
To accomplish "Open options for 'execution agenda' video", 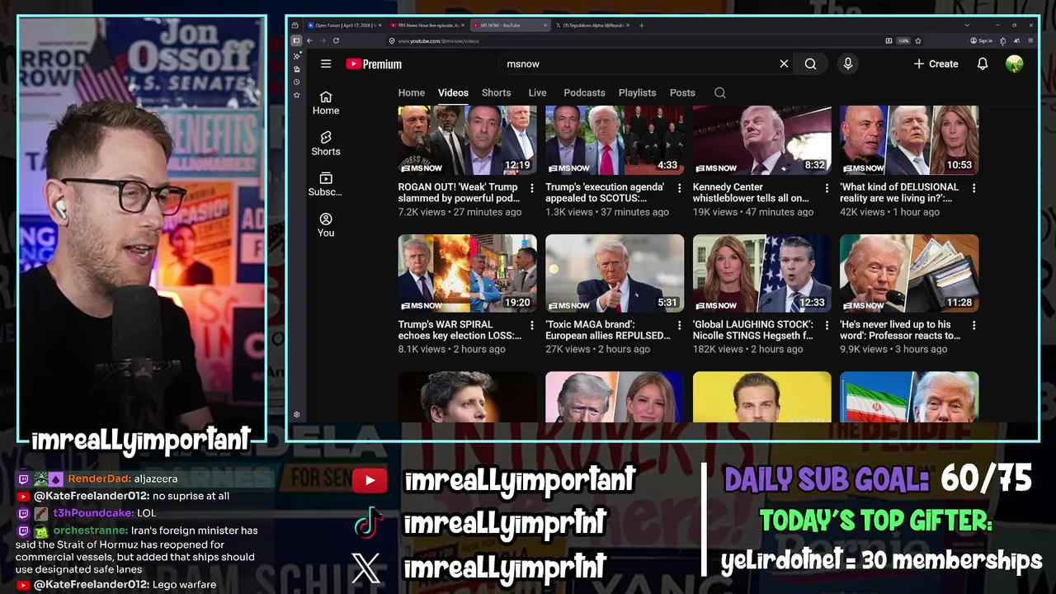I will (x=679, y=188).
